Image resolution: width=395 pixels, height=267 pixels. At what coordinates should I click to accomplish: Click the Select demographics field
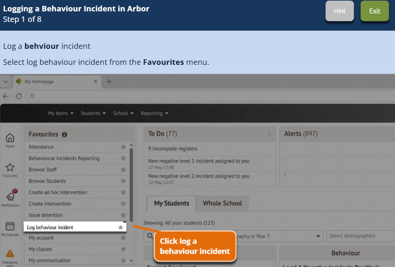(x=361, y=236)
